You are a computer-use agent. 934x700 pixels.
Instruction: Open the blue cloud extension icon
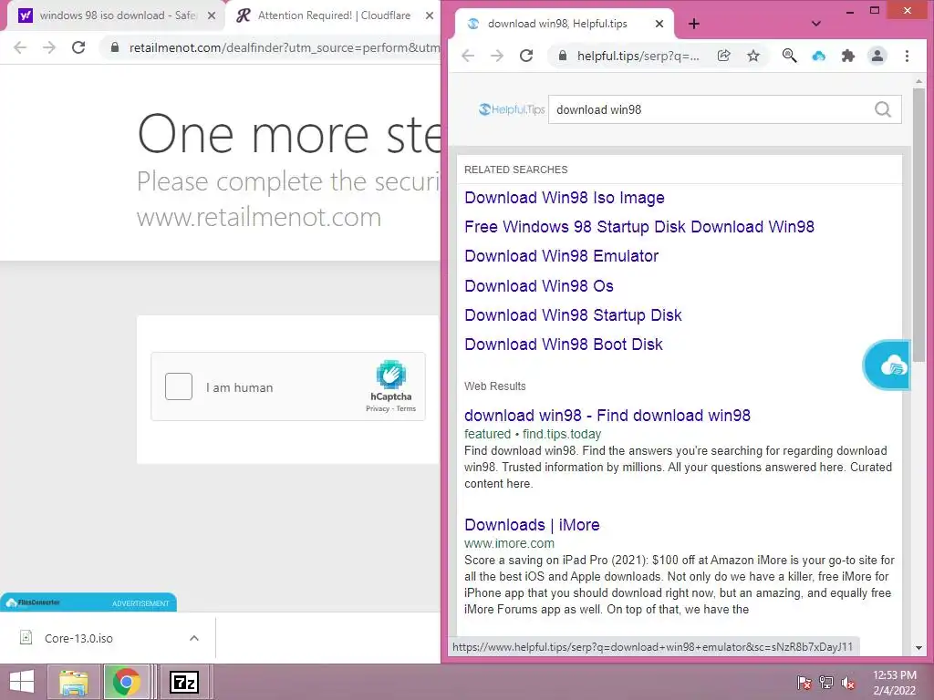pyautogui.click(x=819, y=56)
